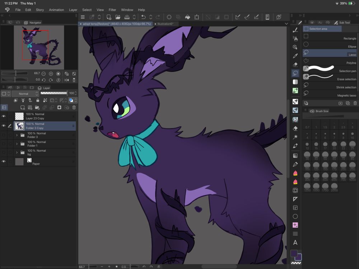Toggle set as reference layer
The height and width of the screenshot is (269, 359).
click(x=23, y=100)
